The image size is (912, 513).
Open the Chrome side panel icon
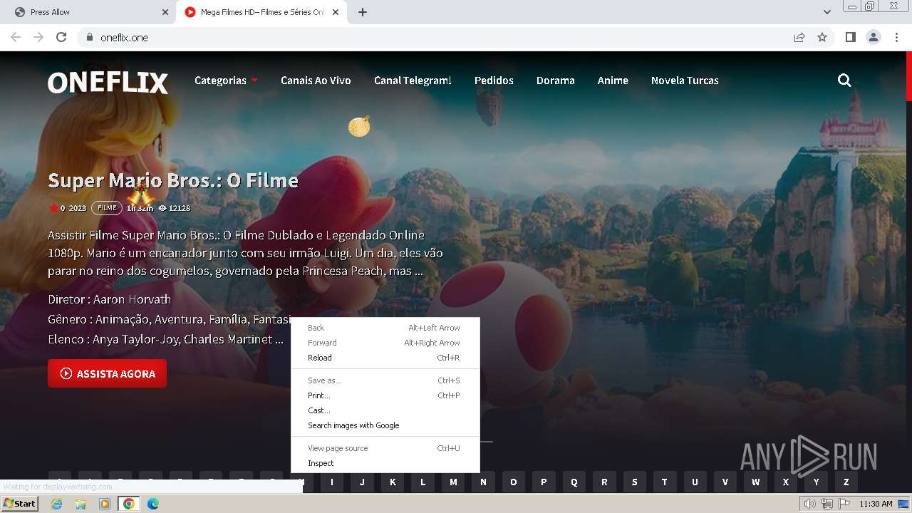[x=850, y=37]
